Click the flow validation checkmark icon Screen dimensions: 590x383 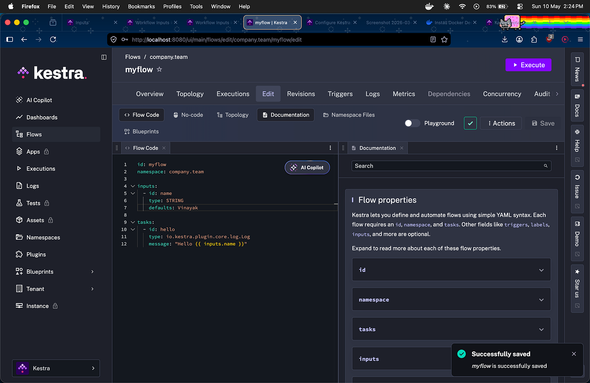click(470, 123)
